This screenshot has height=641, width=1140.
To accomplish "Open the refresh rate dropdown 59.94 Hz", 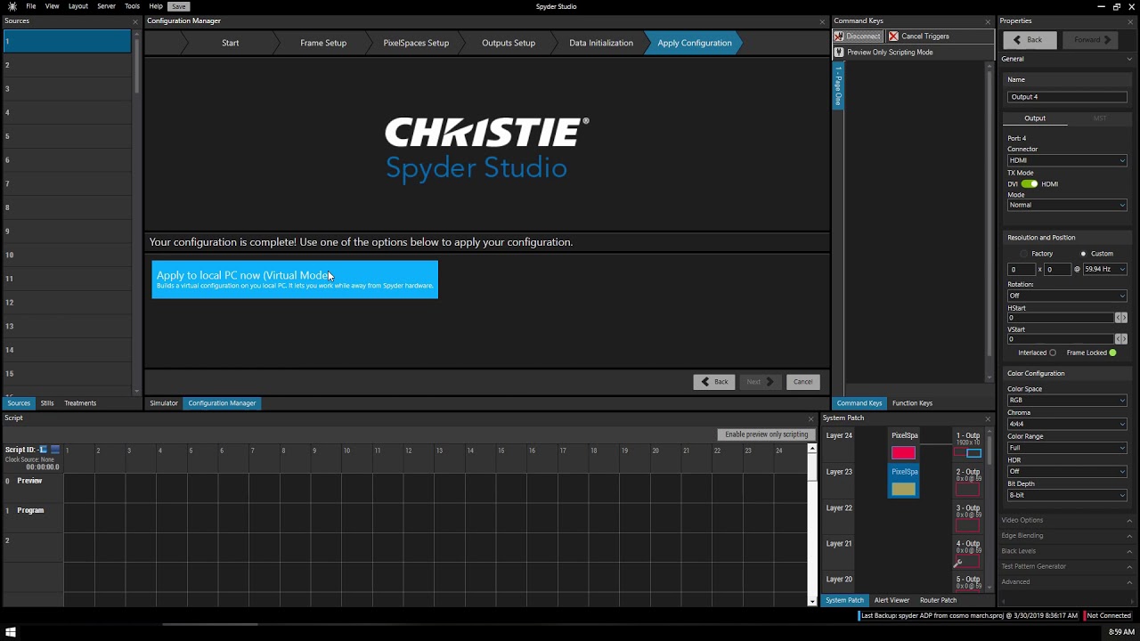I will pyautogui.click(x=1105, y=269).
